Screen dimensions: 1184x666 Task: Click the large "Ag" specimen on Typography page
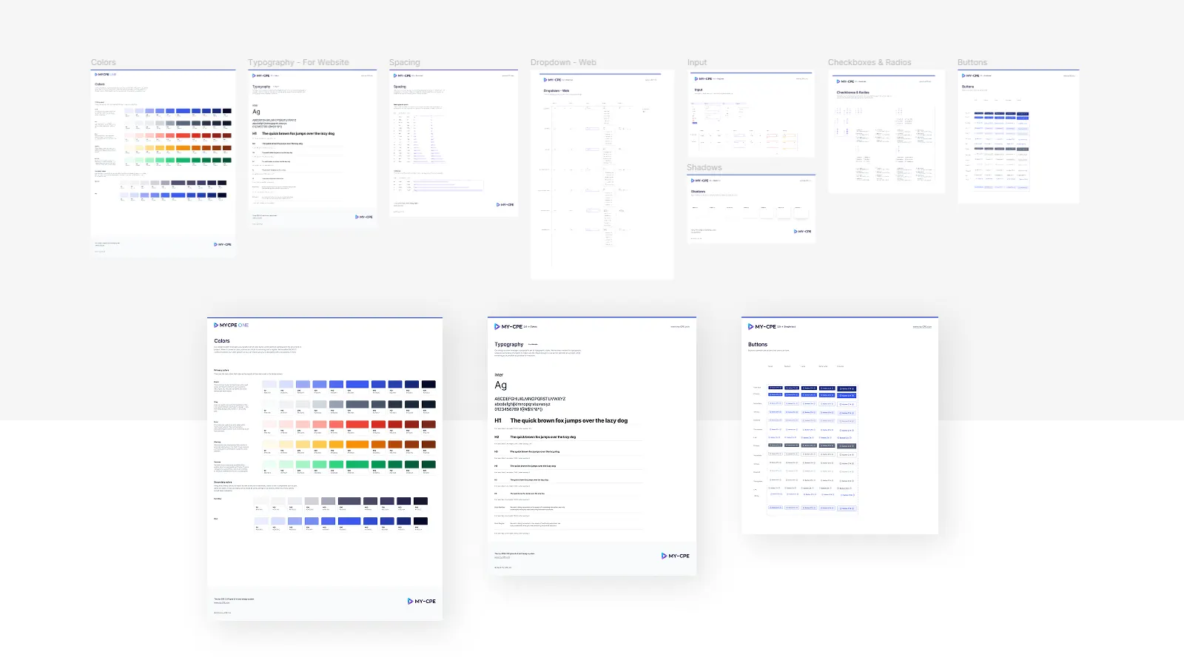point(501,385)
